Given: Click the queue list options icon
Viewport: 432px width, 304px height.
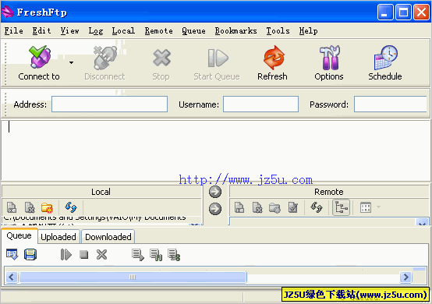Looking at the screenshot, I should coord(174,255).
